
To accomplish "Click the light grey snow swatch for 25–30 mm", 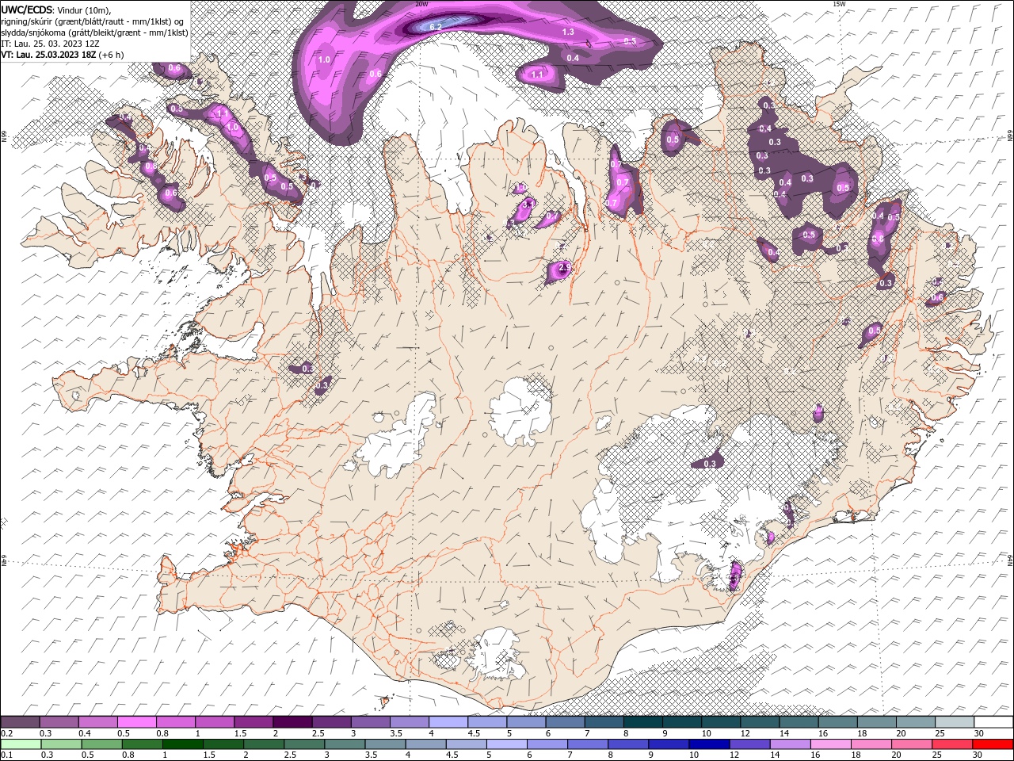I will (x=954, y=722).
